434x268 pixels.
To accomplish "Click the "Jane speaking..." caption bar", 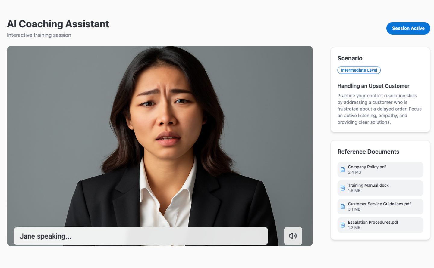I will tap(141, 236).
